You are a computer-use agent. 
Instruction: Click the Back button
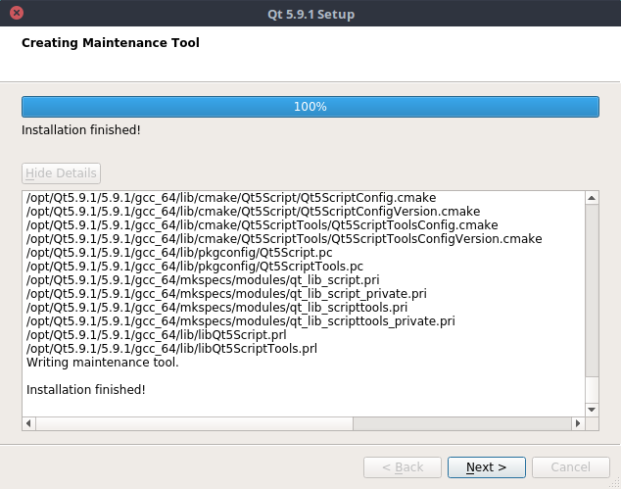click(403, 467)
